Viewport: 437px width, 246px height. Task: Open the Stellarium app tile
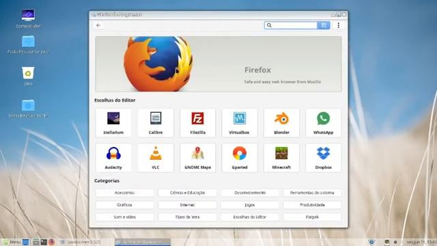click(x=113, y=123)
